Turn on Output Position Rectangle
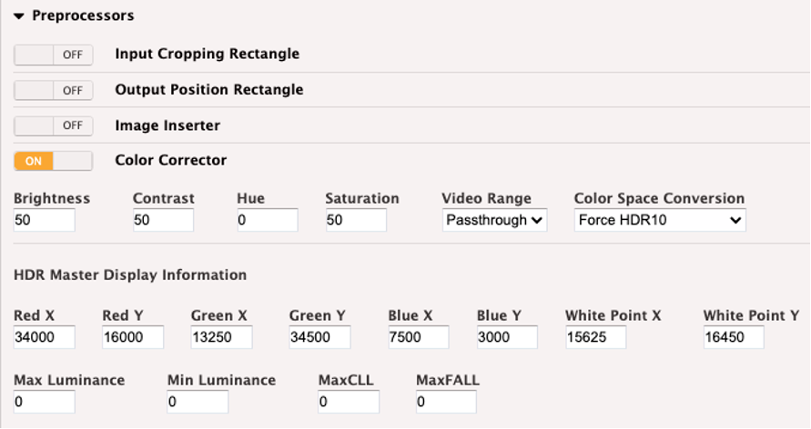Viewport: 811px width, 429px height. click(x=54, y=90)
